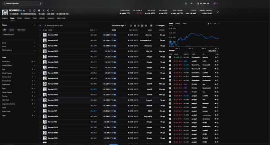Switch to the Holders tab
Viewport: 270px width, 145px height.
point(27,18)
